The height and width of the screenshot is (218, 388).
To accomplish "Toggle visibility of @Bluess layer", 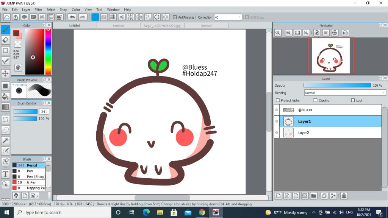I will [x=277, y=110].
